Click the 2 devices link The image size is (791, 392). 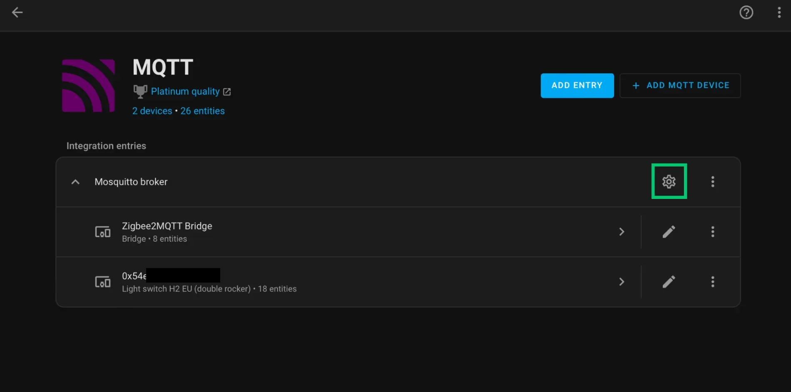(152, 110)
